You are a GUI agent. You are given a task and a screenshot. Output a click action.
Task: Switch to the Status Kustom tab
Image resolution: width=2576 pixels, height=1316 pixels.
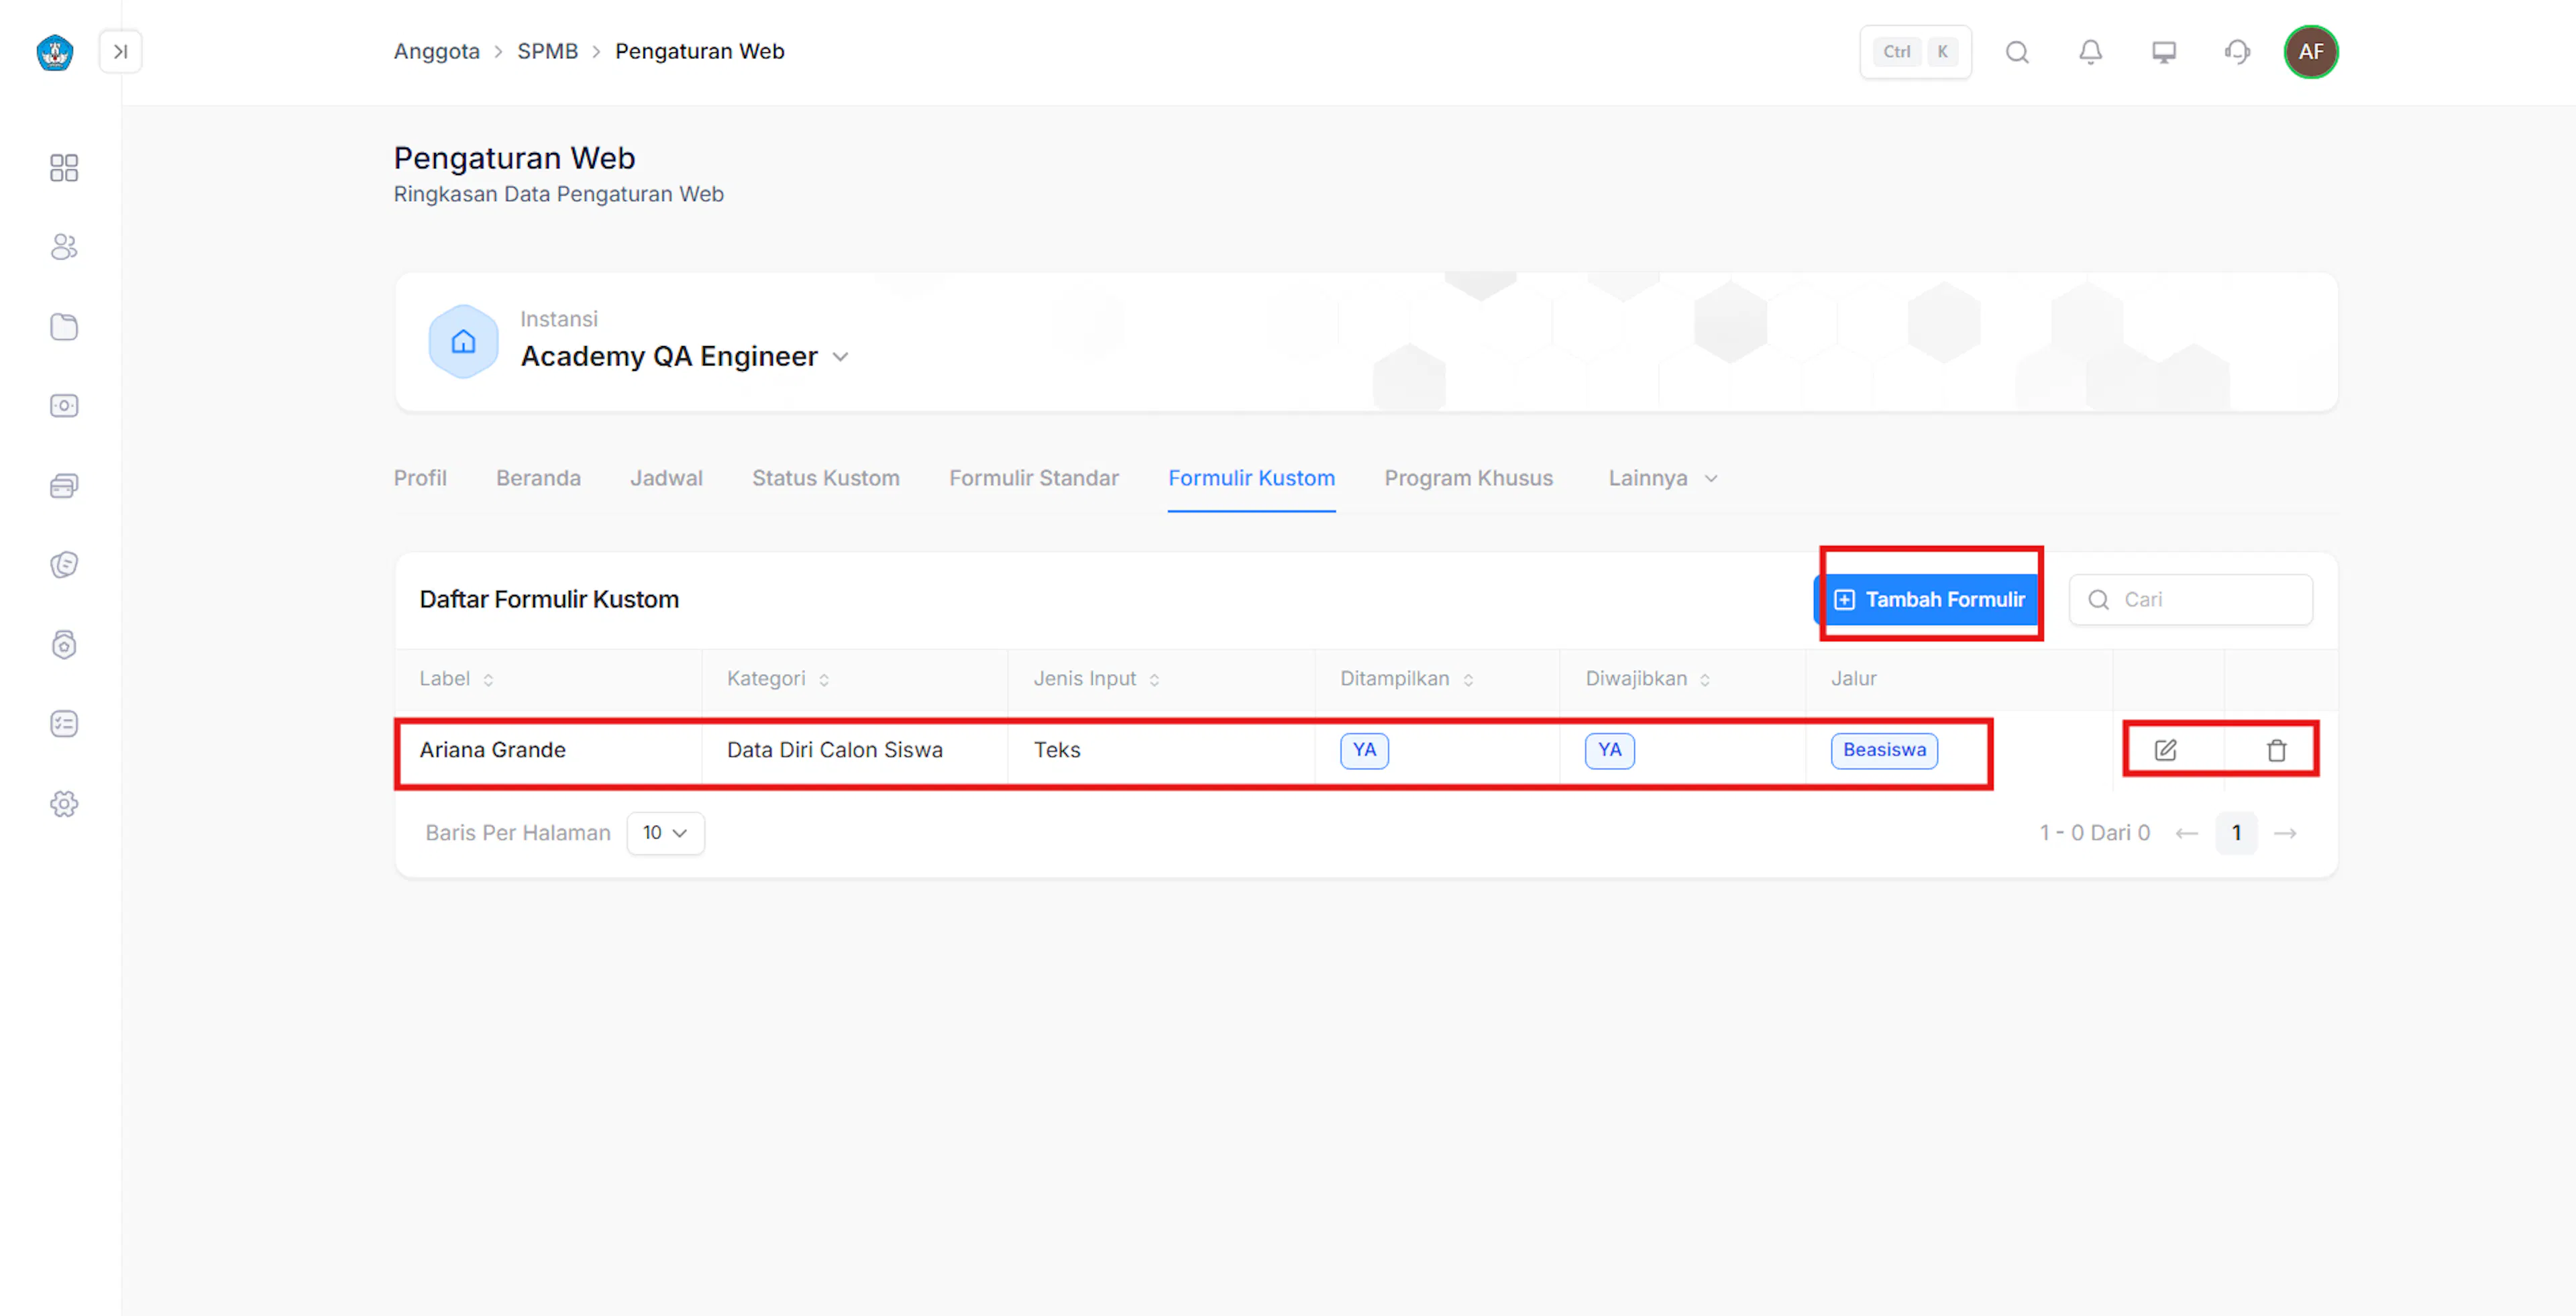click(826, 478)
